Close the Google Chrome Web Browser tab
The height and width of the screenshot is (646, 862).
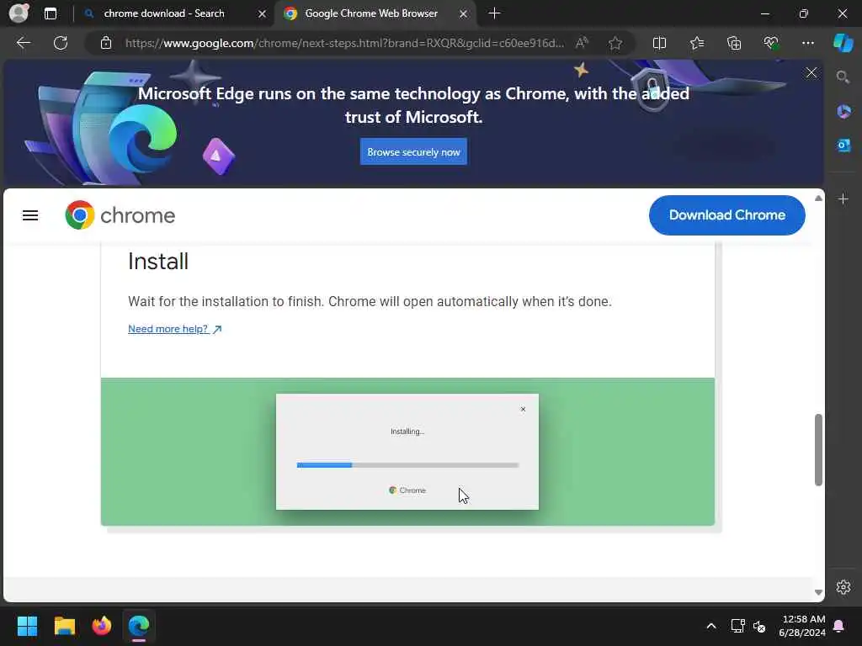pos(464,13)
